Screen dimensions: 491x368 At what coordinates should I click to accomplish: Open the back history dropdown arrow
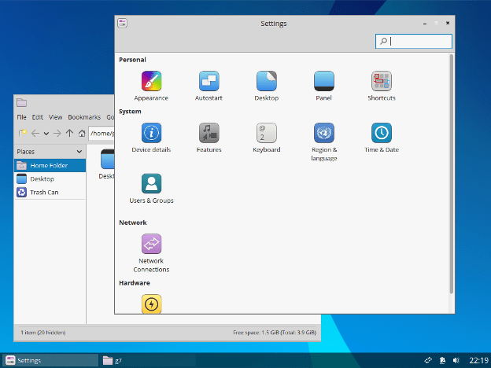(46, 134)
